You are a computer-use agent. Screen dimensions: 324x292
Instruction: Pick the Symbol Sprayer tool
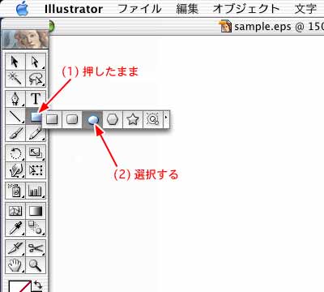click(15, 191)
